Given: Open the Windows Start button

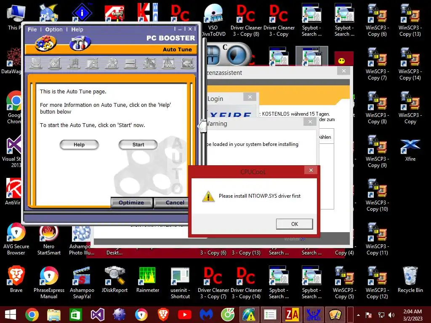Looking at the screenshot, I should (x=11, y=315).
